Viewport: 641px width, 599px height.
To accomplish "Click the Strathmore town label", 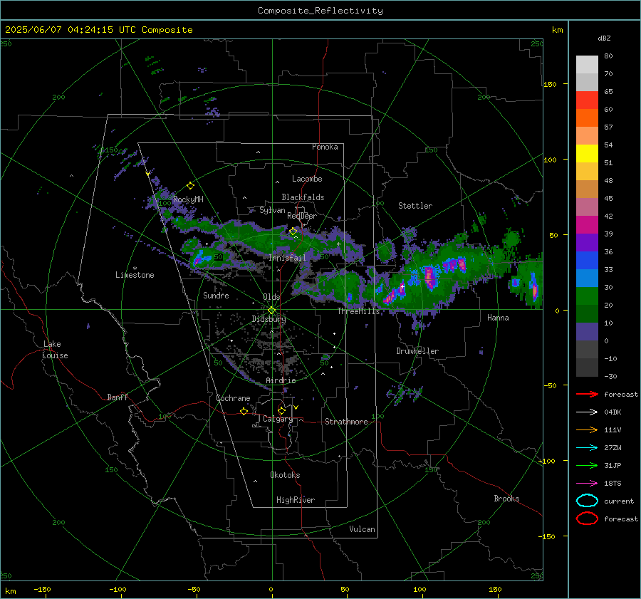I will pos(346,422).
